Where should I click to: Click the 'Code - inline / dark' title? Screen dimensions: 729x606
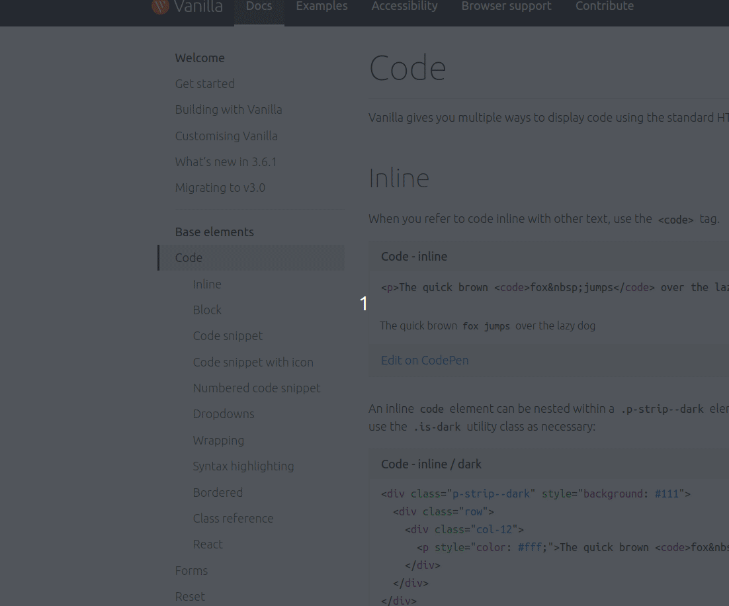coord(431,464)
